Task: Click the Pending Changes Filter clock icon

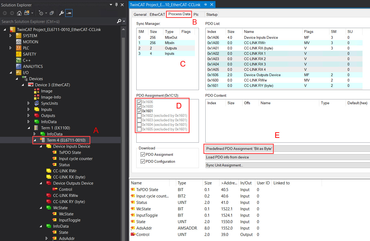Action: [x=41, y=13]
